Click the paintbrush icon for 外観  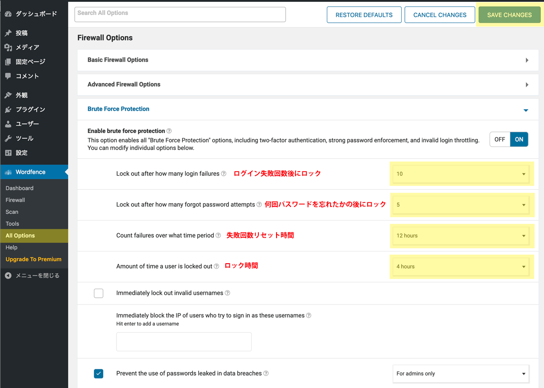tap(8, 95)
